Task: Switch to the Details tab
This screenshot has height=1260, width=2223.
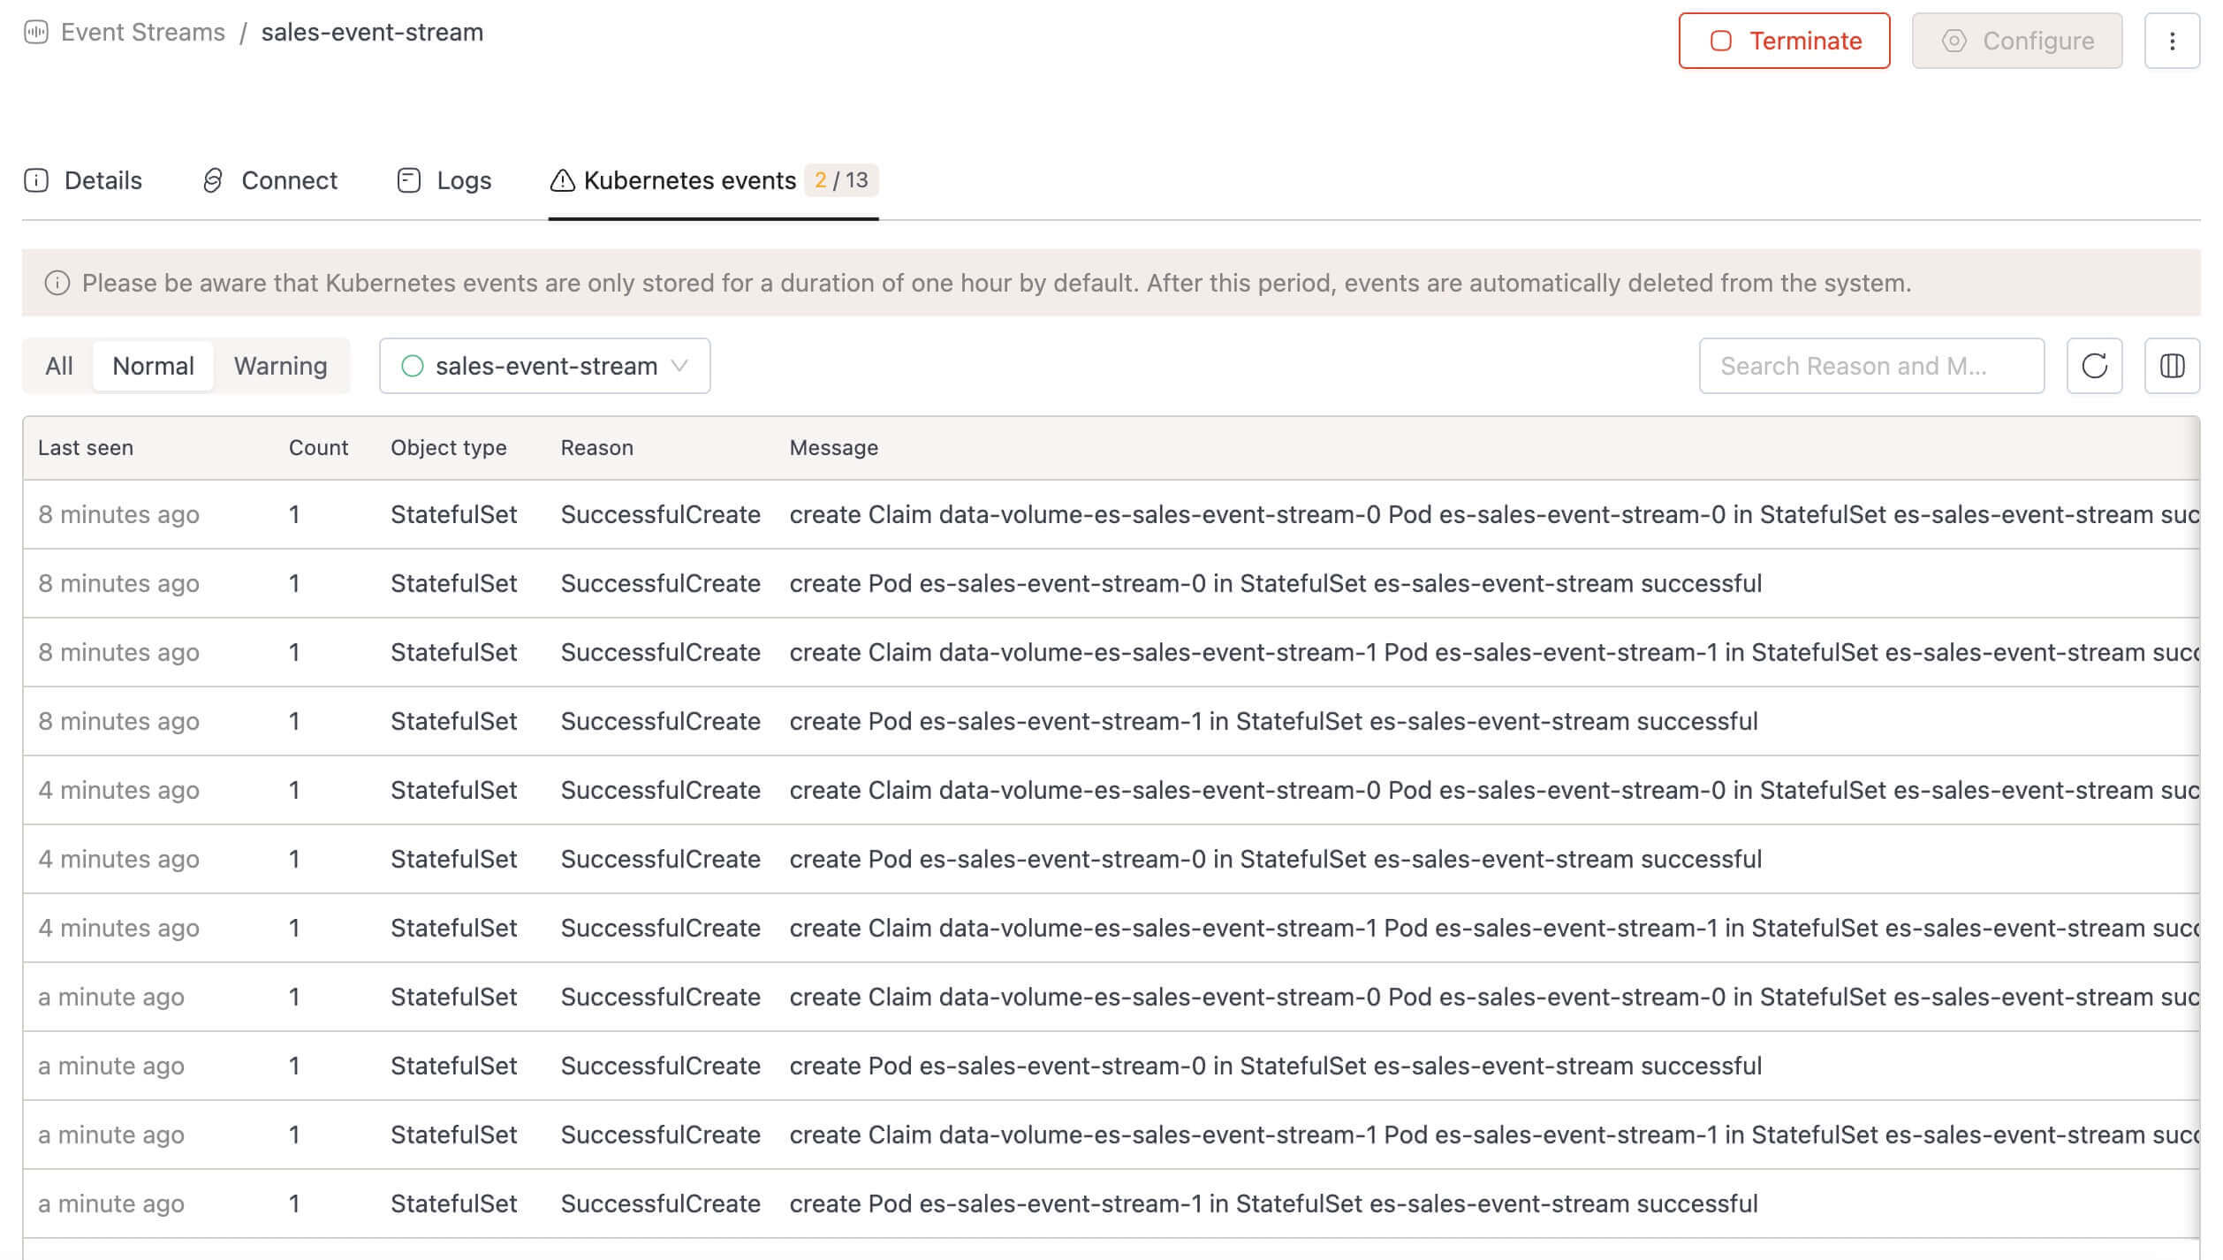Action: pyautogui.click(x=83, y=180)
